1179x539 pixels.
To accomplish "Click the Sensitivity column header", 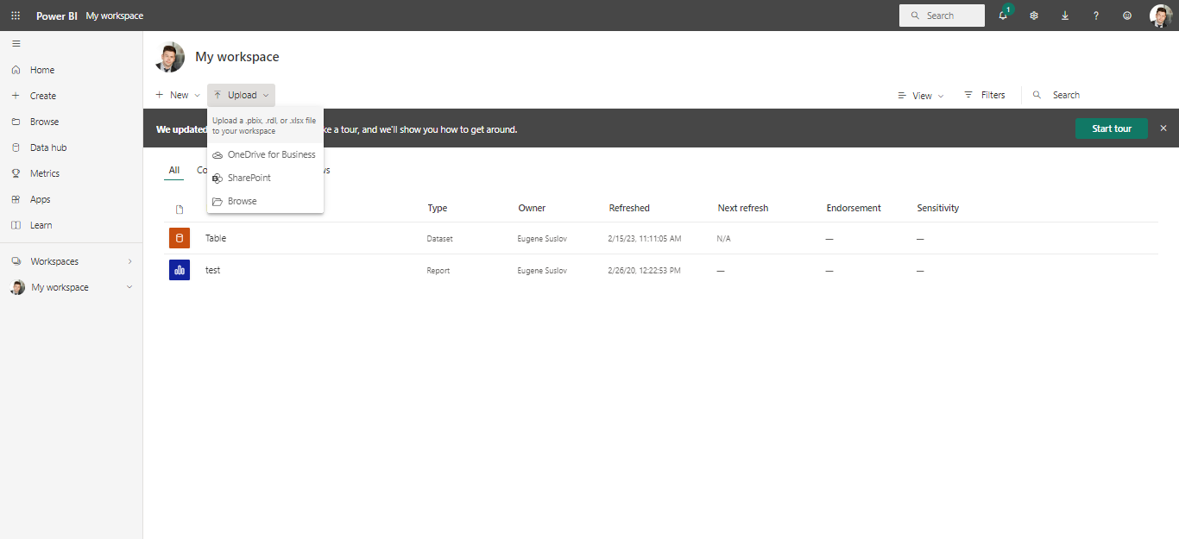I will (938, 208).
